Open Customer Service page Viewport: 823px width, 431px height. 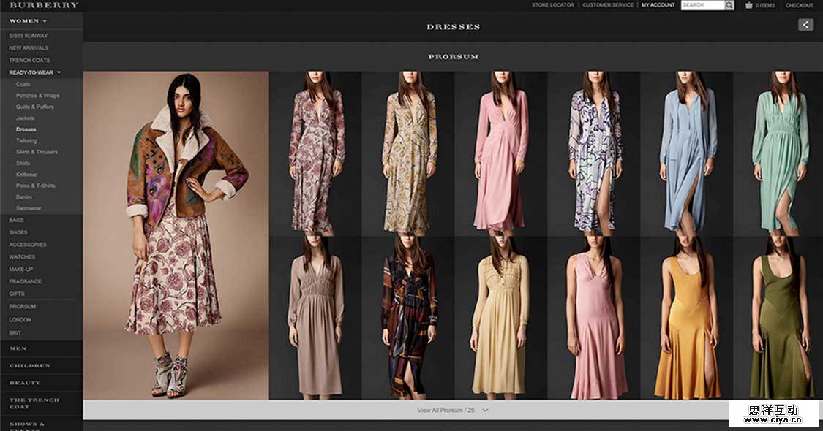[x=608, y=5]
